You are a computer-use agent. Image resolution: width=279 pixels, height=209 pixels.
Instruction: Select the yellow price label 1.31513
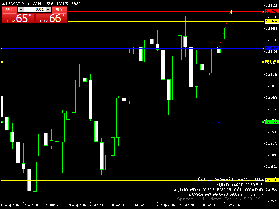[x=271, y=62]
